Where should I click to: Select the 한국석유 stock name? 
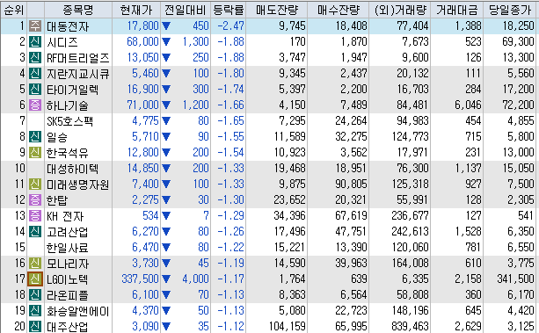[68, 153]
